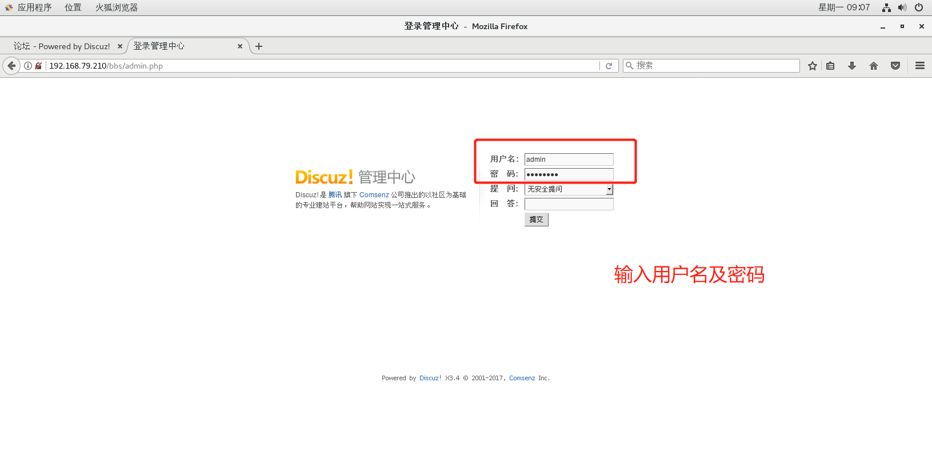The image size is (932, 462).
Task: Minimize the Firefox window
Action: click(x=883, y=26)
